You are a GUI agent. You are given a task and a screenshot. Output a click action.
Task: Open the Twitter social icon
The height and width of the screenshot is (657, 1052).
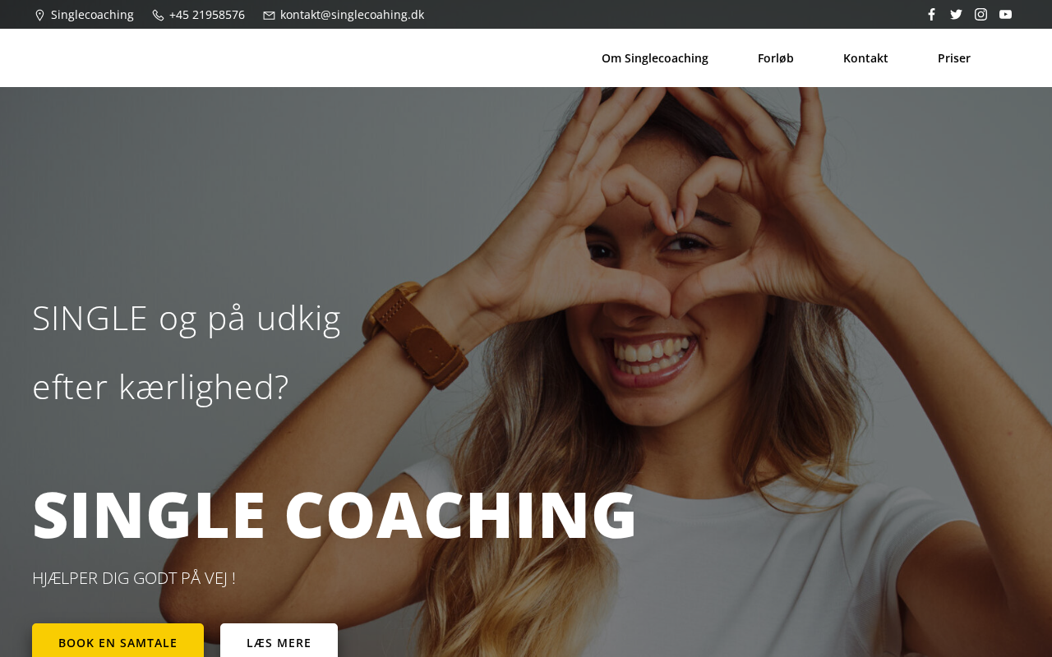tap(956, 14)
